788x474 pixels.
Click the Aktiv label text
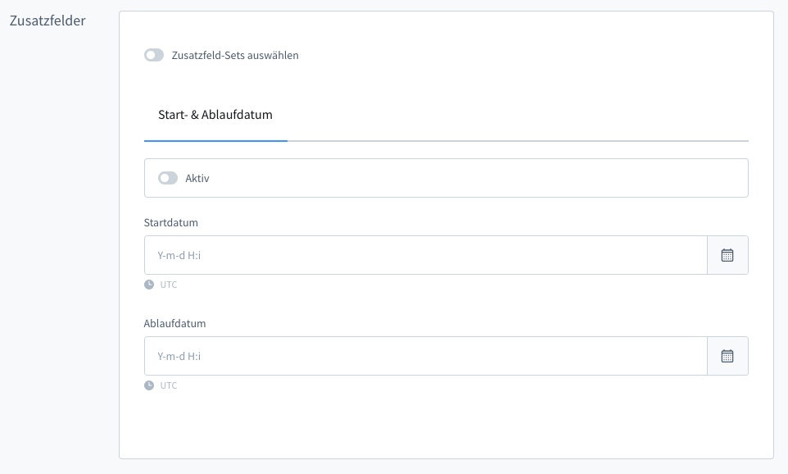[x=197, y=178]
